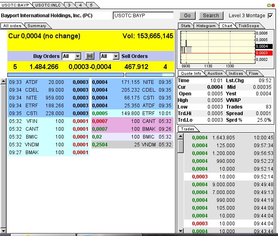Select the Summary tab
278x236 pixels.
37,26
